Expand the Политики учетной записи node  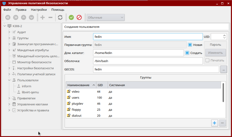(x=9, y=74)
